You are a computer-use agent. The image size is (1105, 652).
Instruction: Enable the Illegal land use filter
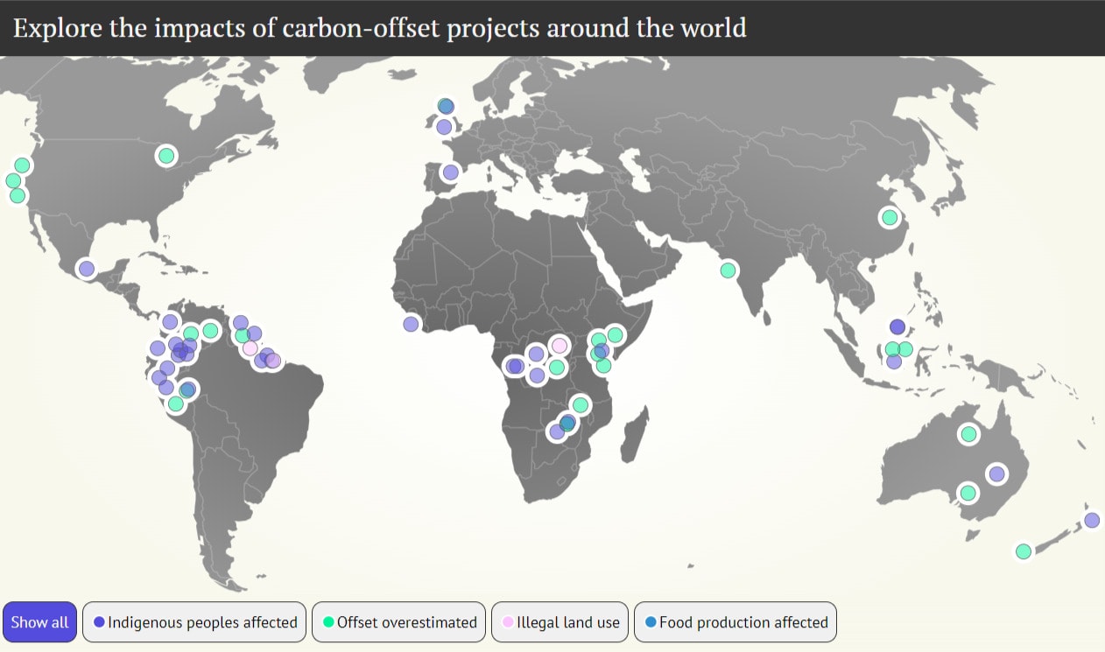[x=560, y=622]
